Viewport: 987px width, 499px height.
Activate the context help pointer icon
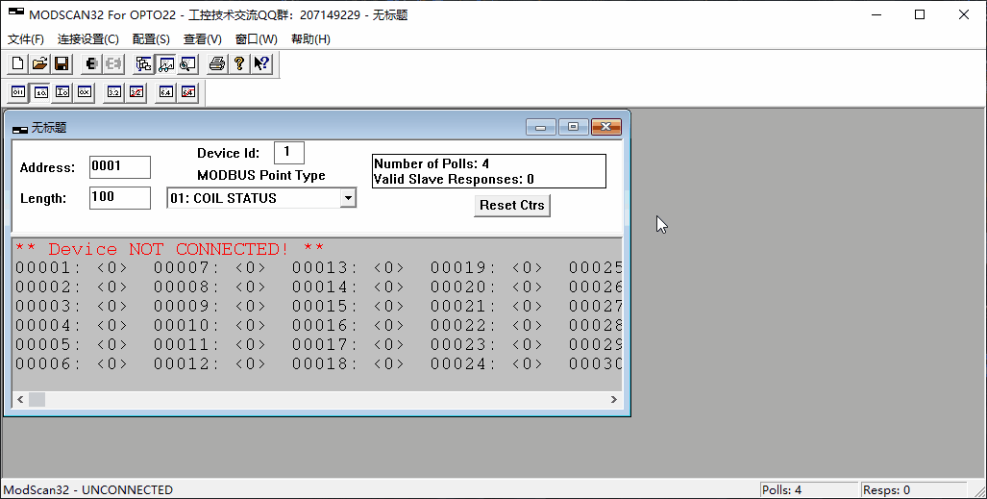[x=261, y=64]
